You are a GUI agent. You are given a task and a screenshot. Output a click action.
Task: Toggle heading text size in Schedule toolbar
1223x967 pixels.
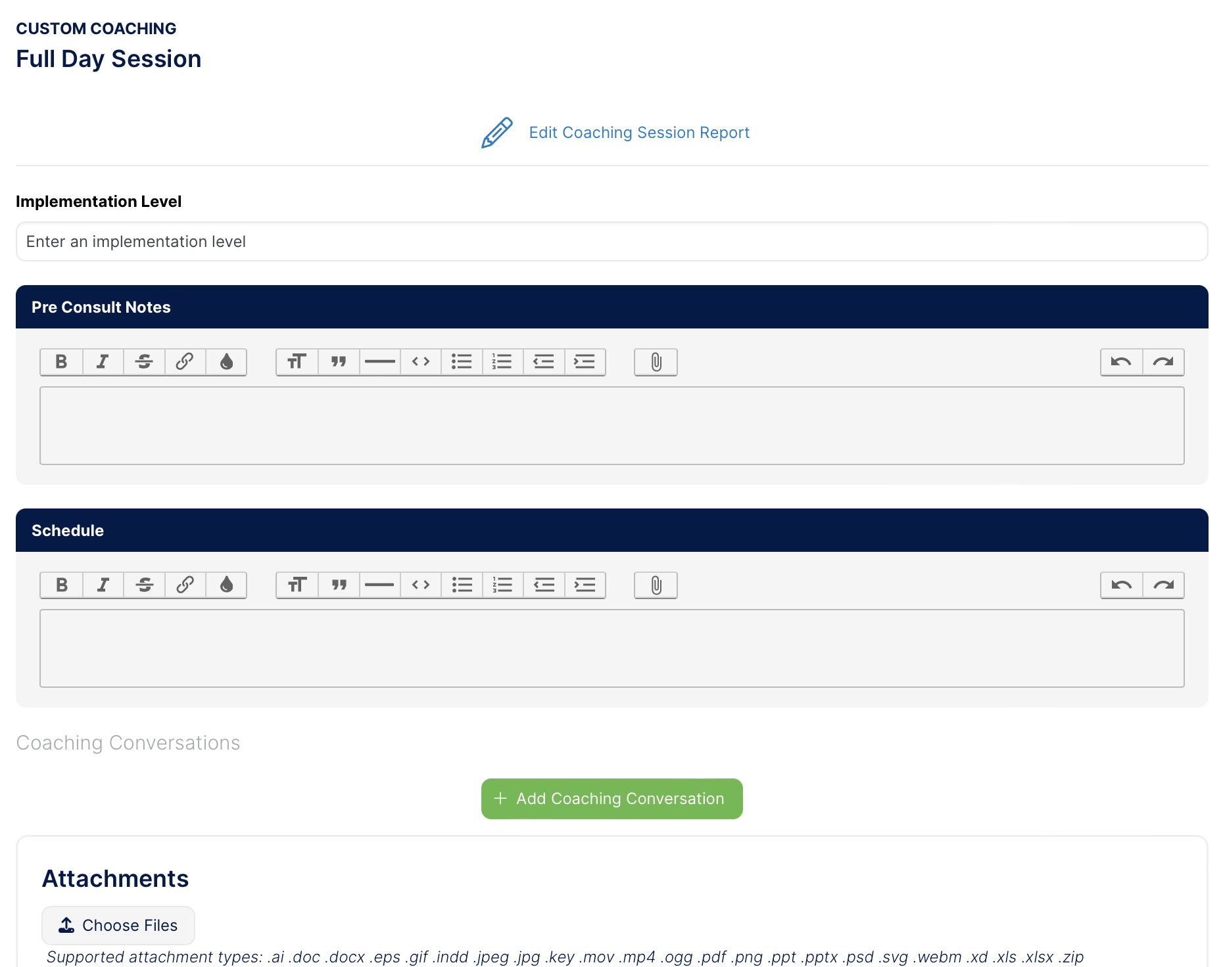[x=297, y=585]
